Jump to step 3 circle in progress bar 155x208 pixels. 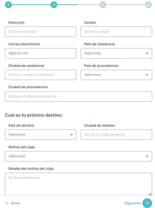point(103,5)
